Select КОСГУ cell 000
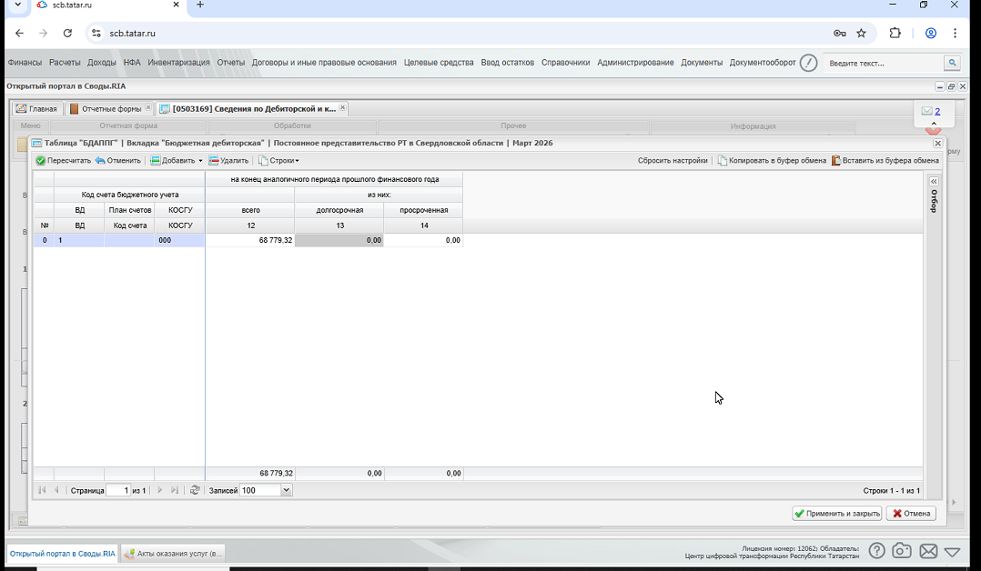Viewport: 981px width, 571px height. [x=179, y=240]
